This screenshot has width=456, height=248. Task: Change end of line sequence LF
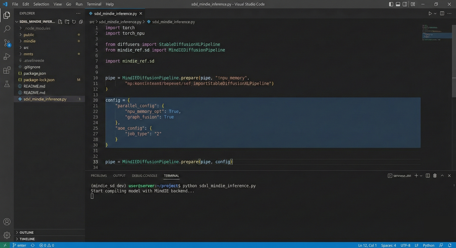point(416,245)
